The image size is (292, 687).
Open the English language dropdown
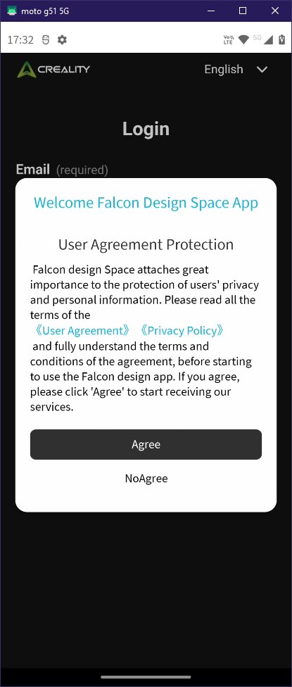pos(236,69)
